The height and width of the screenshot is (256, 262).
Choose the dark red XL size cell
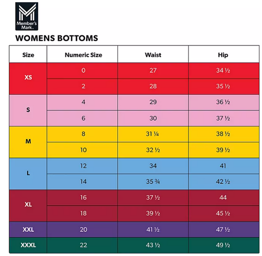(x=28, y=205)
